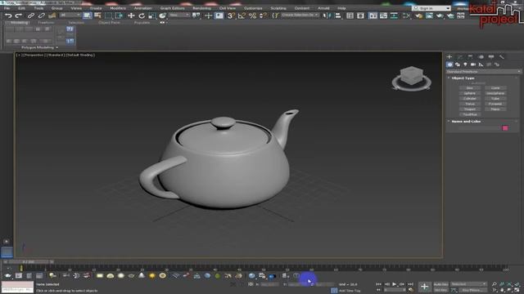Switch to the Object Paint ribbon tab
This screenshot has width=524, height=294.
109,23
